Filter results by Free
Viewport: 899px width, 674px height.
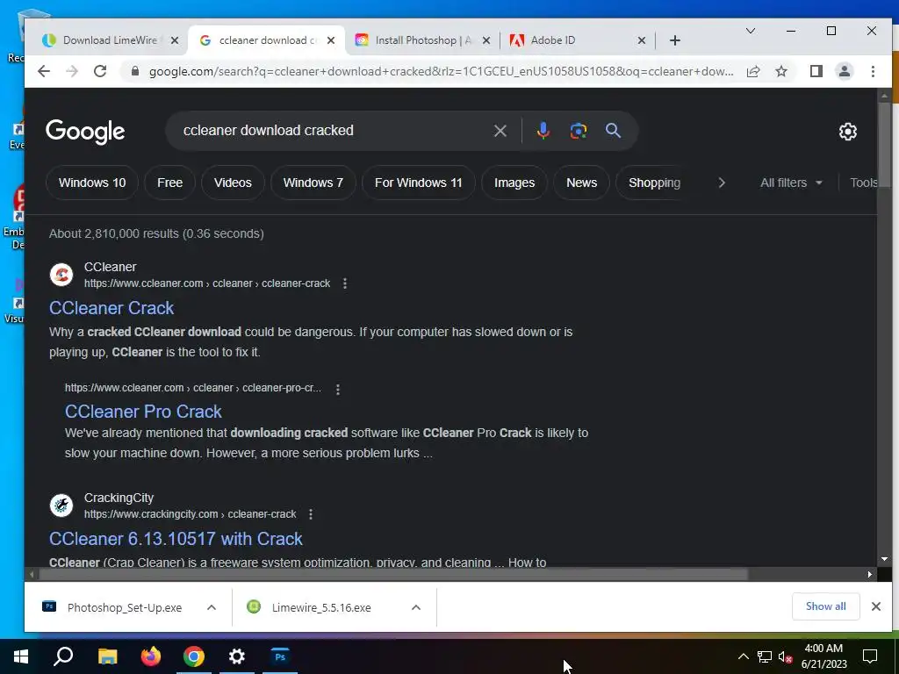coord(169,183)
